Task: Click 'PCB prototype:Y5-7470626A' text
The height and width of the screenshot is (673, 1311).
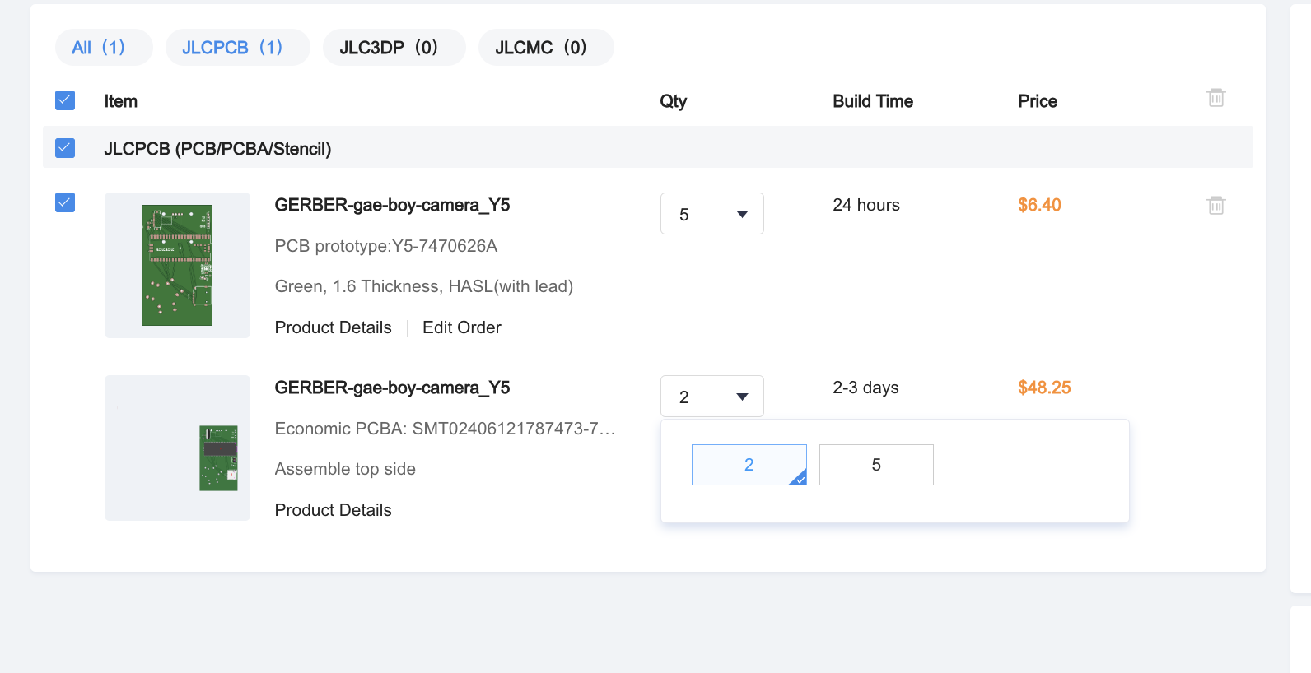Action: point(385,246)
